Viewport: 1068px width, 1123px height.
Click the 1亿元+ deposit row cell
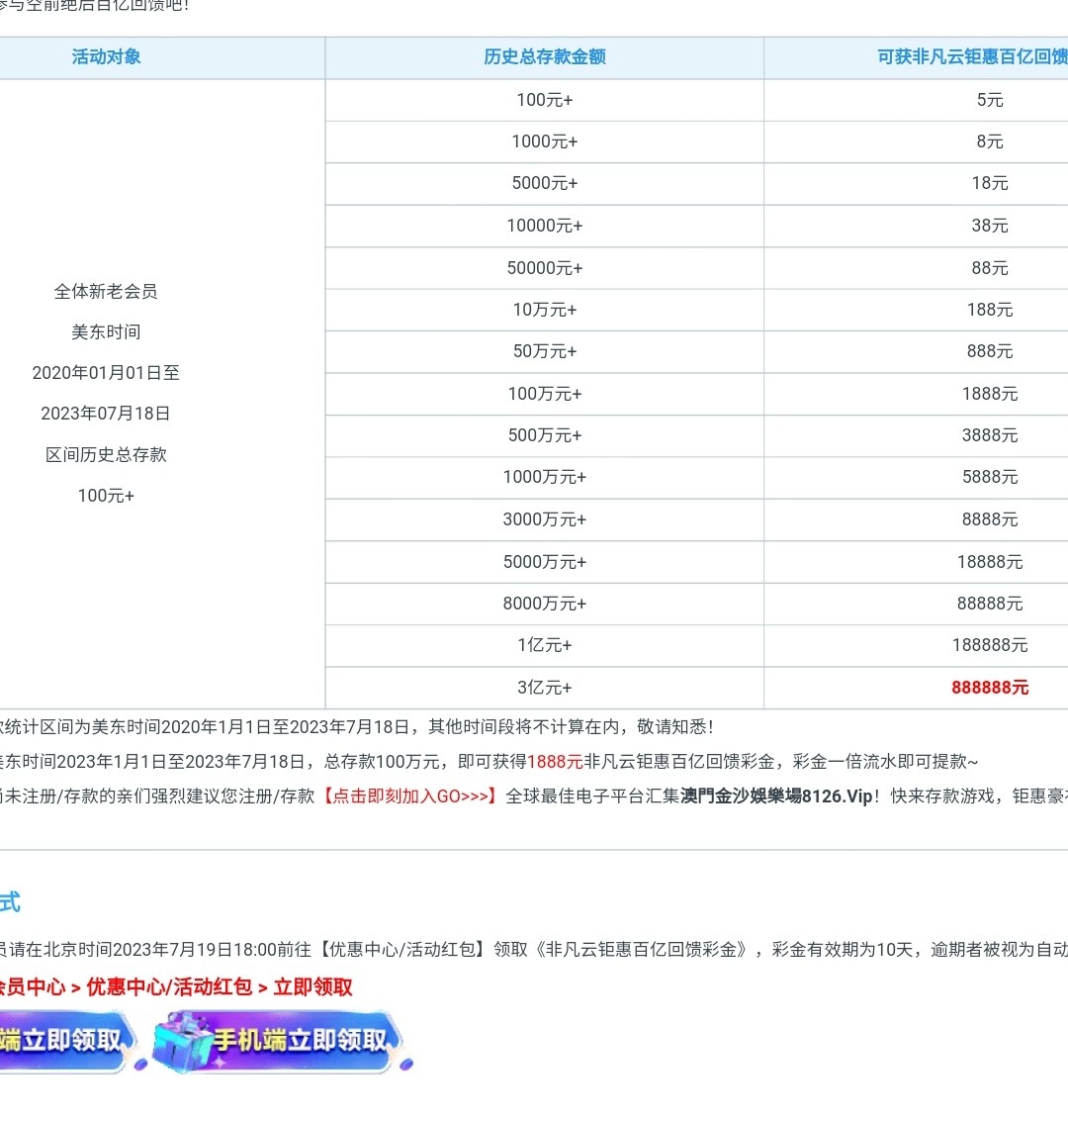point(544,645)
